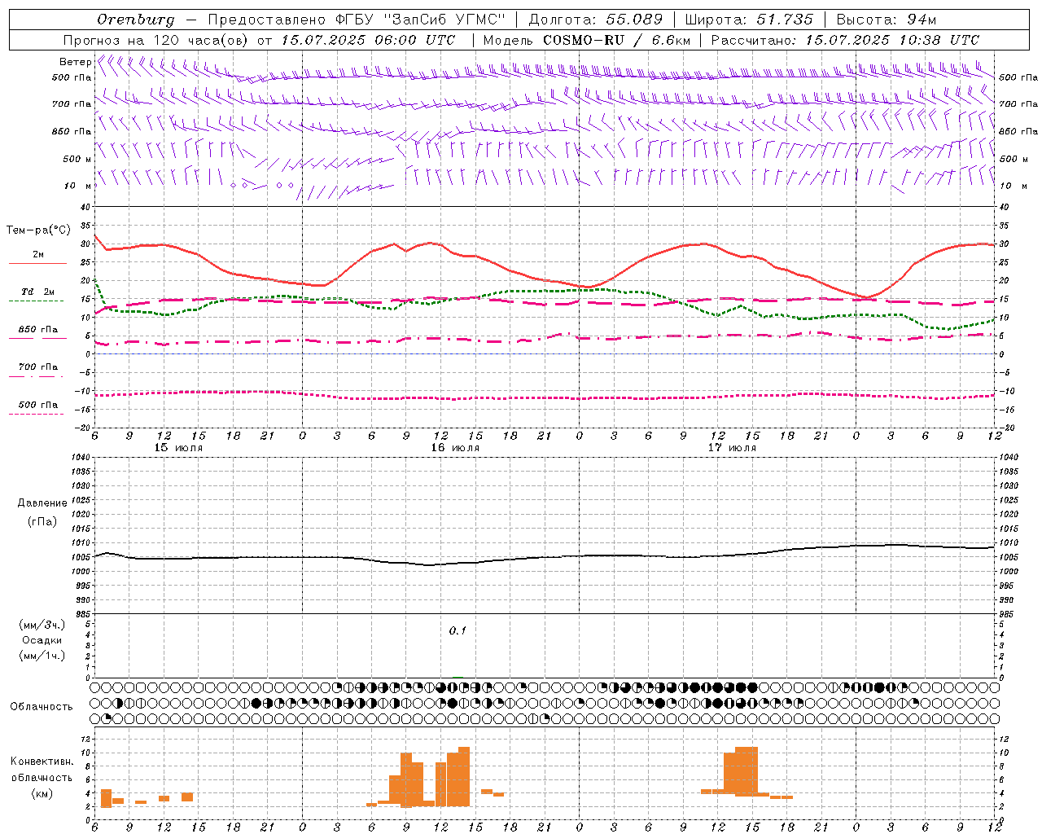Click the Ветер panel label
This screenshot has height=834, width=1042.
(76, 62)
